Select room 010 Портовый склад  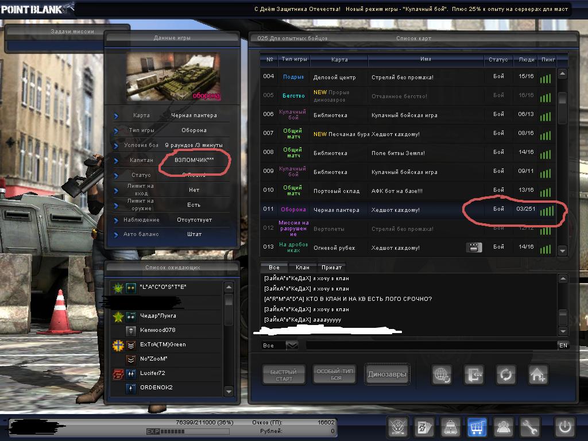click(x=408, y=191)
